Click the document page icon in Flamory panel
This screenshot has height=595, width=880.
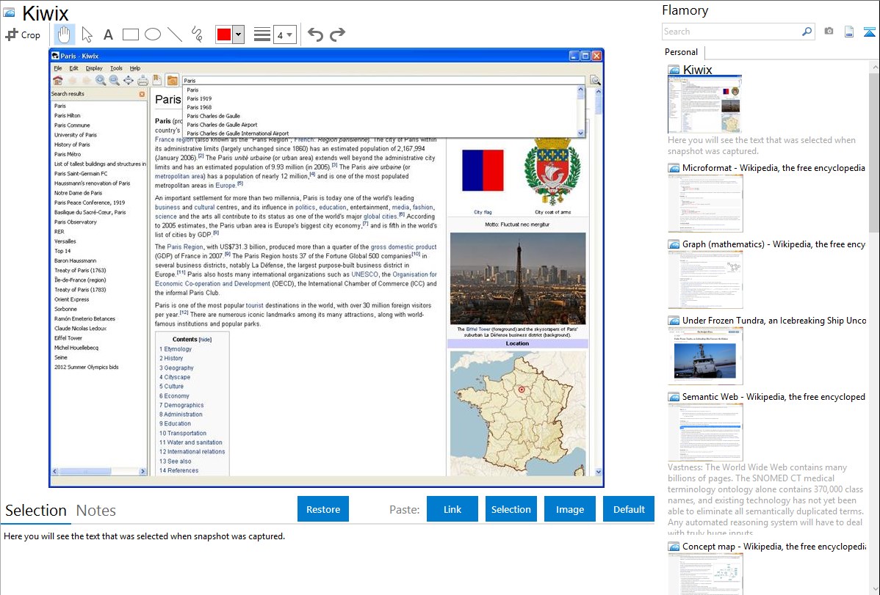pyautogui.click(x=849, y=32)
